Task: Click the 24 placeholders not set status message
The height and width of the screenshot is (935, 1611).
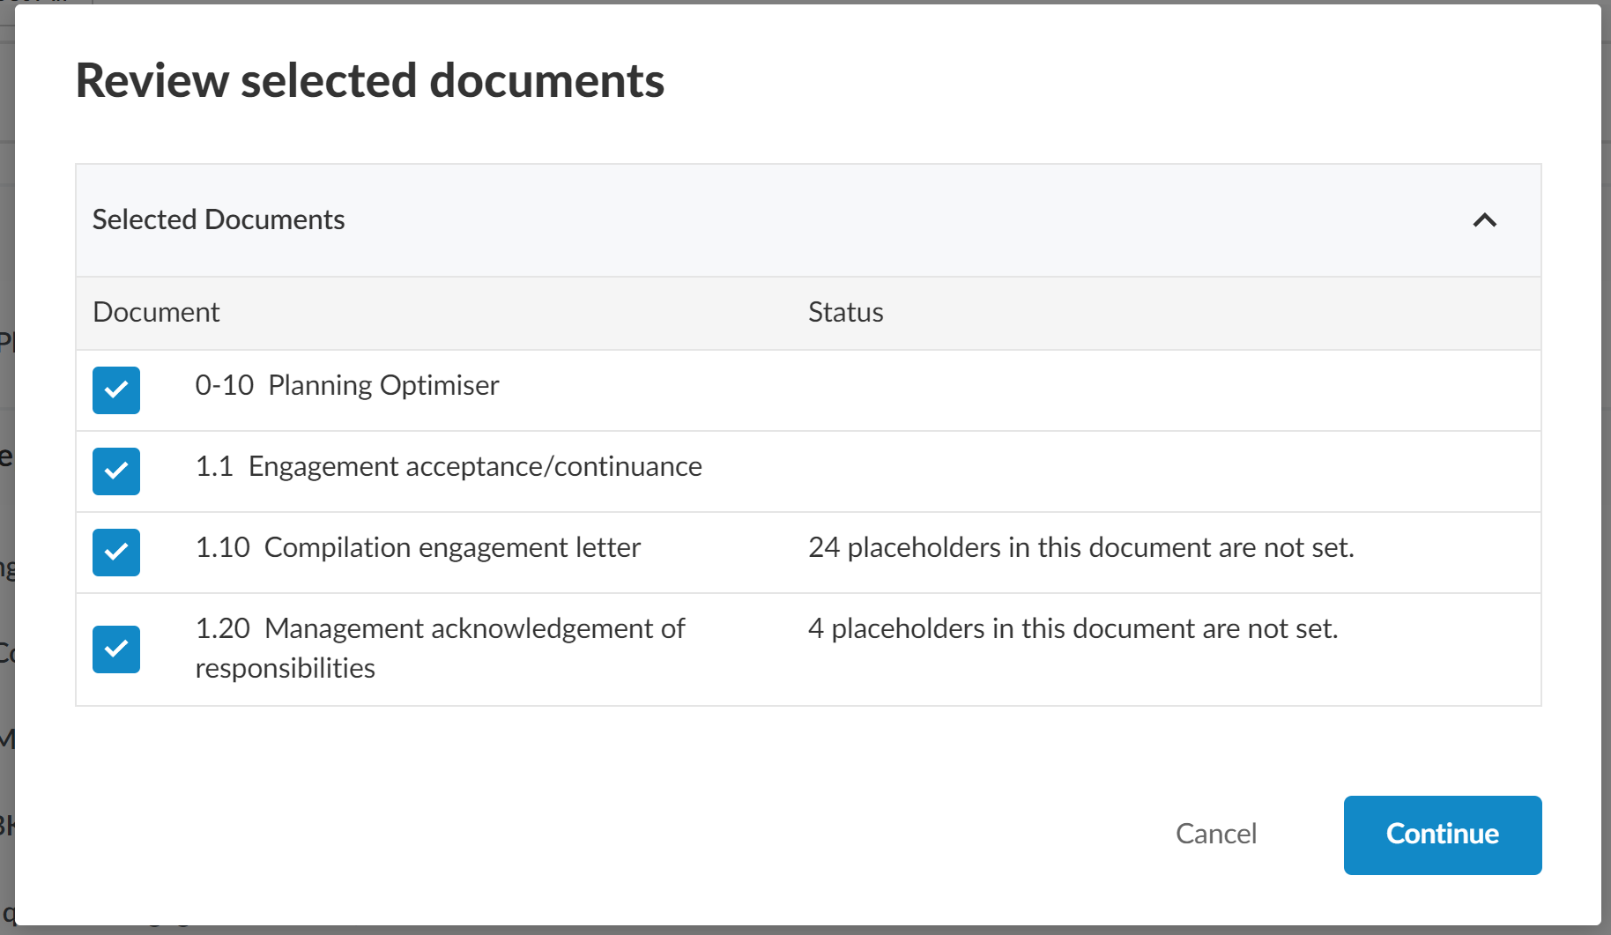Action: point(1080,548)
